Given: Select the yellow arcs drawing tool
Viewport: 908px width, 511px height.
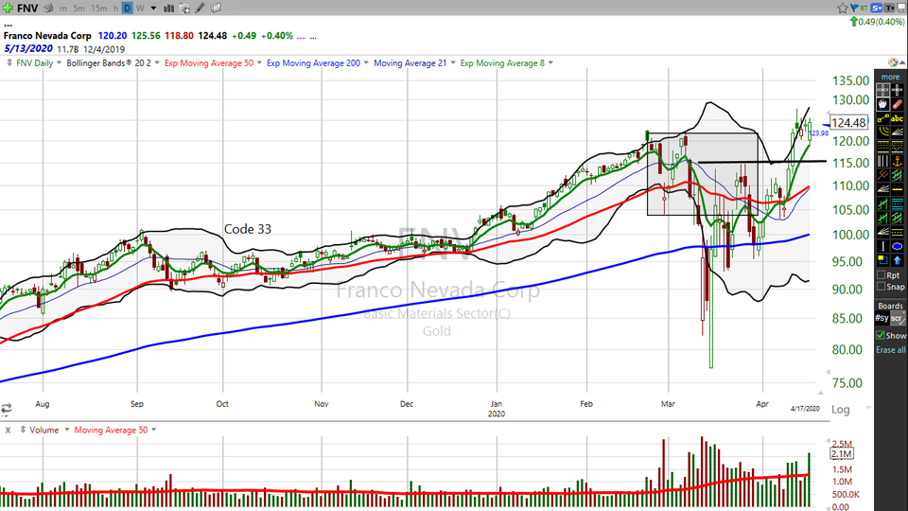Looking at the screenshot, I should [882, 132].
